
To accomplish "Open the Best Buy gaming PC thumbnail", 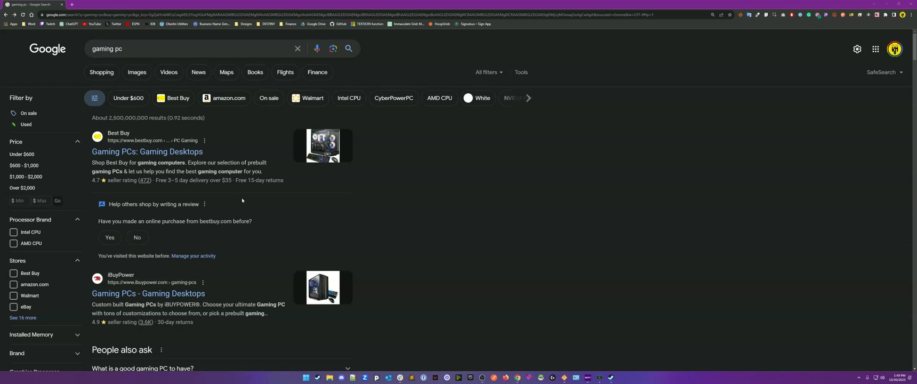I will [323, 146].
